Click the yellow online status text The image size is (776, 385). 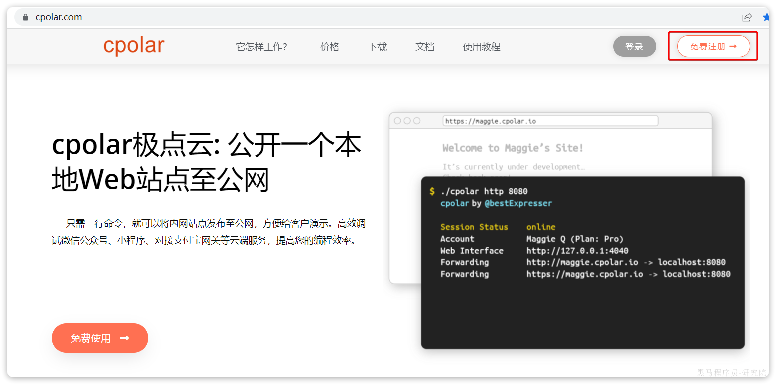541,227
